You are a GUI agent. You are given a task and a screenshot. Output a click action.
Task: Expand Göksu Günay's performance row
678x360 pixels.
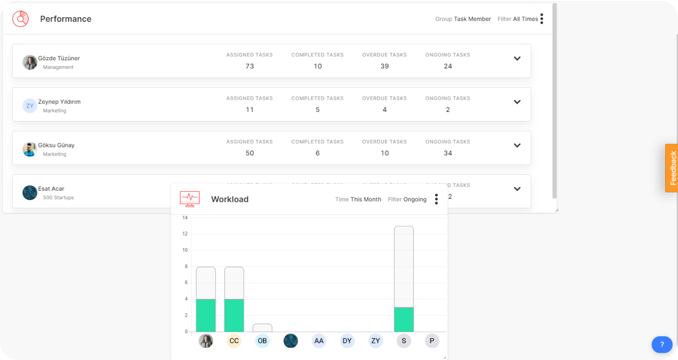point(517,146)
